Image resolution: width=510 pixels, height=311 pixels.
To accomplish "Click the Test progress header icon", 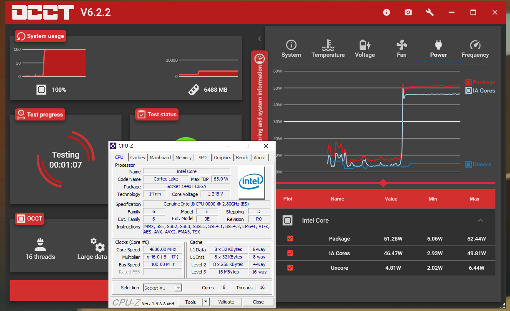I will 21,114.
